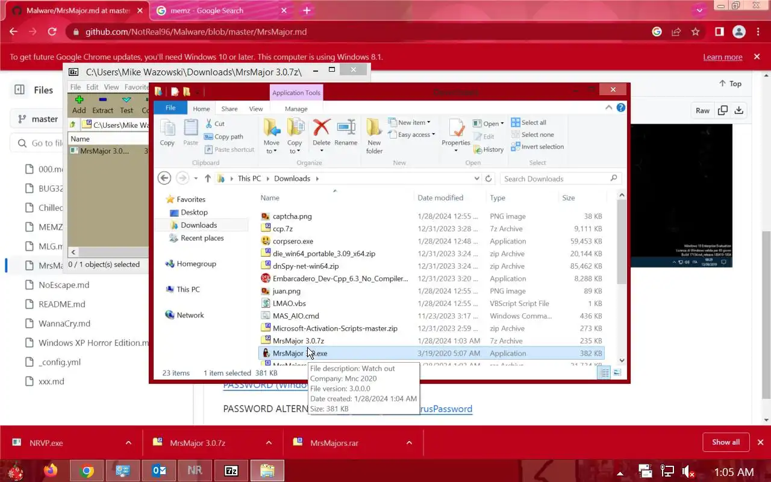Go back with Explorer's back arrow
Viewport: 771px width, 482px height.
pos(164,178)
